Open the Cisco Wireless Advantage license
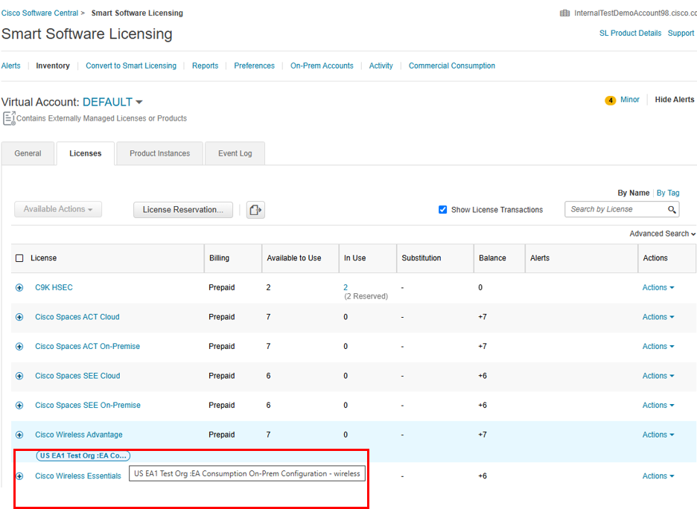This screenshot has height=509, width=697. click(79, 435)
